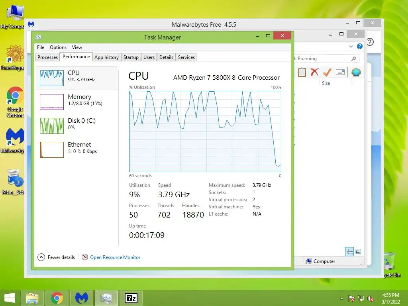Screen dimensions: 408x306
Task: Select the Google Chrome desktop shortcut
Action: pos(15,102)
